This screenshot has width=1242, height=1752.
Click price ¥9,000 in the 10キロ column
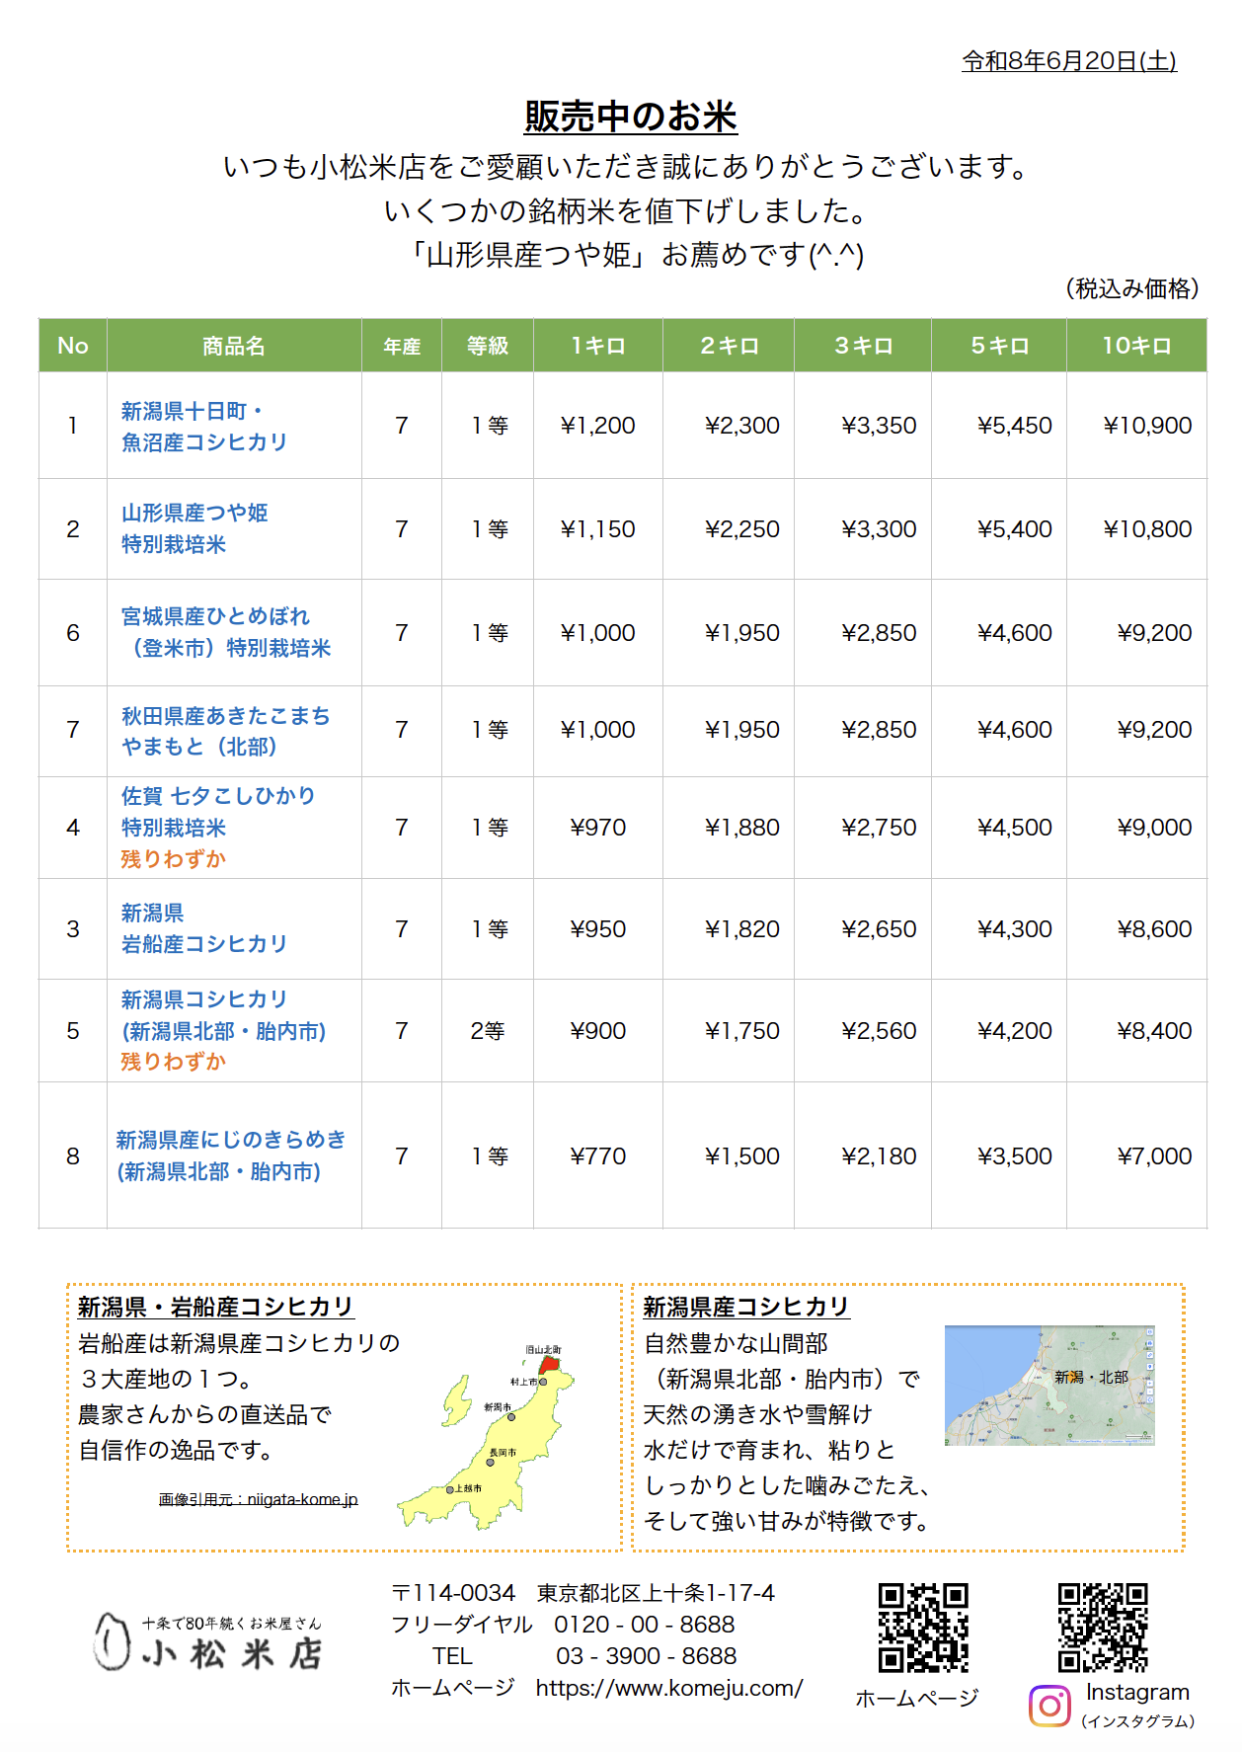tap(1154, 828)
